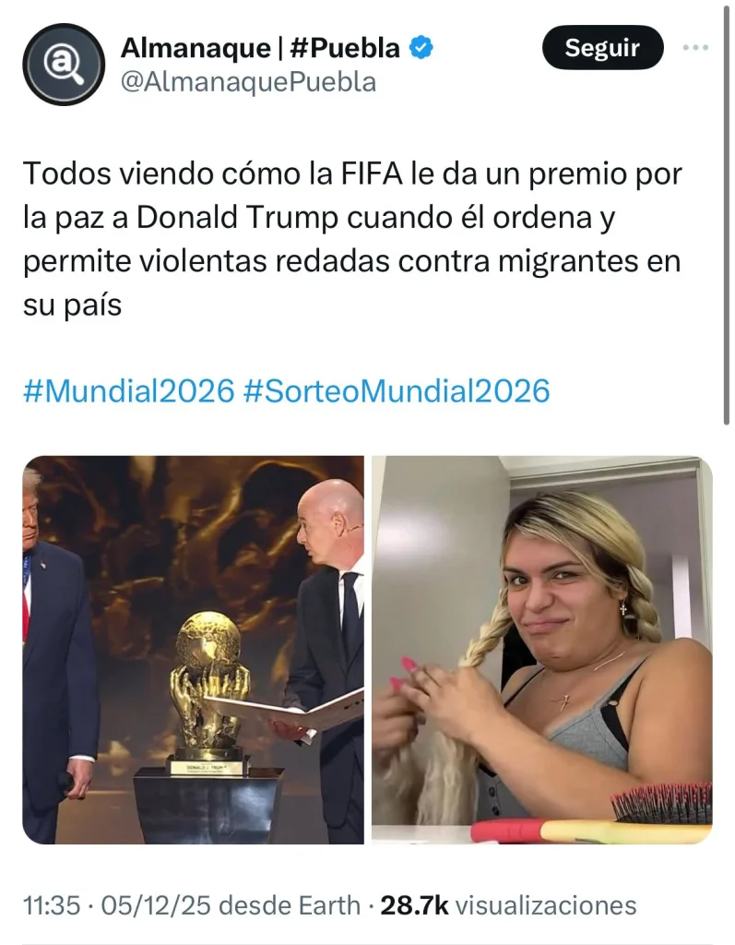Open the #SorteoMundial2026 hashtag
This screenshot has height=945, width=735.
click(397, 391)
